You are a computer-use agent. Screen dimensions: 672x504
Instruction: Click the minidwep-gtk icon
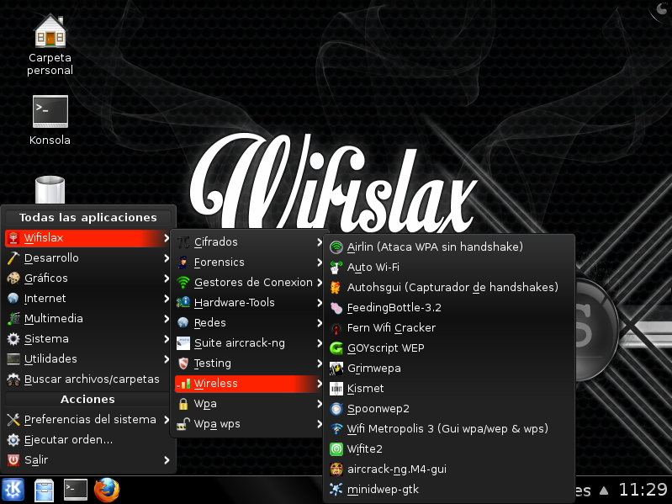[x=336, y=490]
